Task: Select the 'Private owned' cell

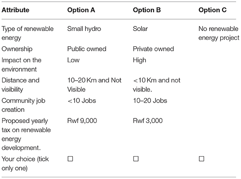Action: pyautogui.click(x=153, y=49)
